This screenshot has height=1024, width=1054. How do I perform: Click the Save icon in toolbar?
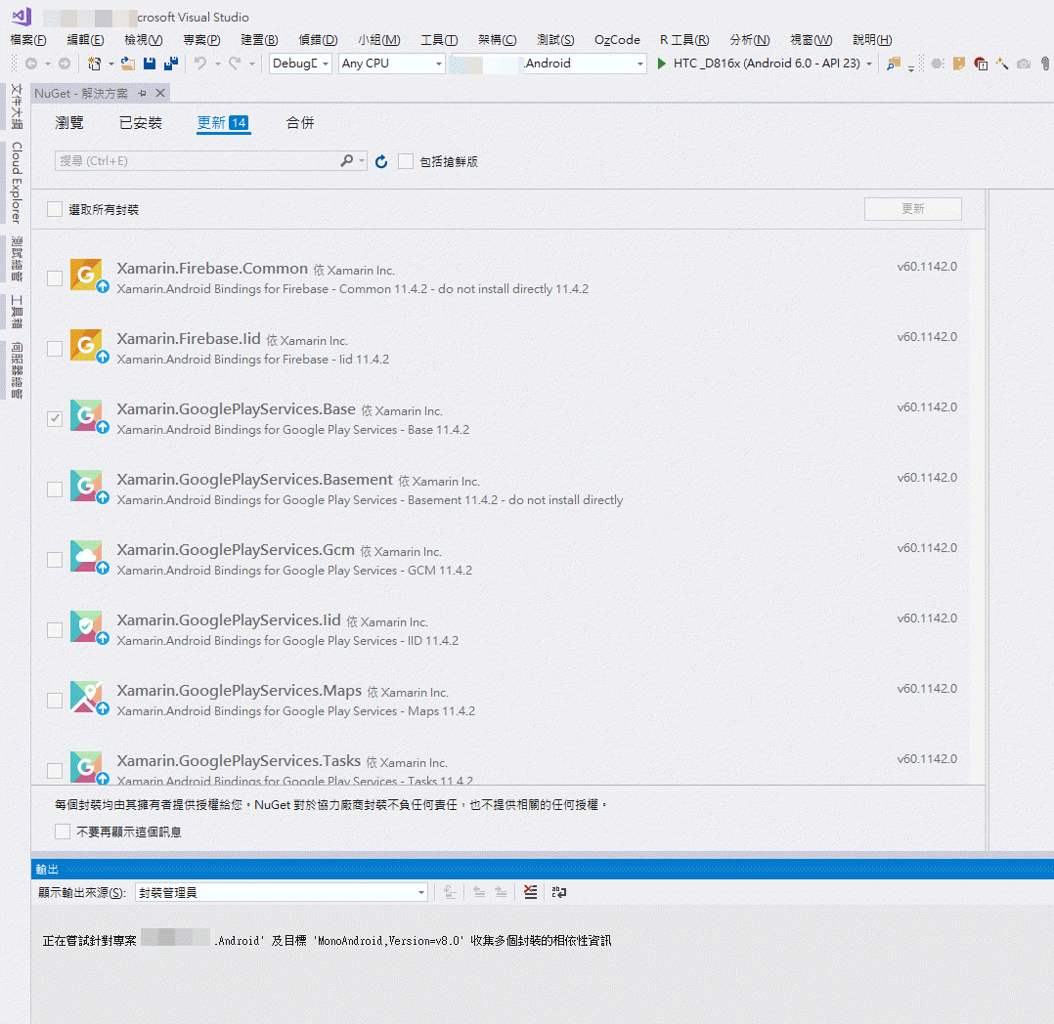[150, 64]
